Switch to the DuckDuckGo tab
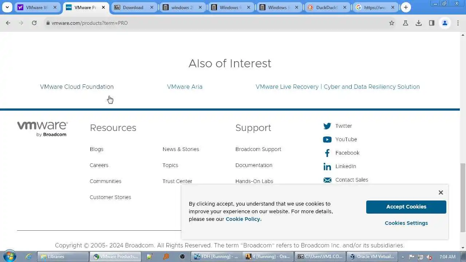 click(328, 7)
